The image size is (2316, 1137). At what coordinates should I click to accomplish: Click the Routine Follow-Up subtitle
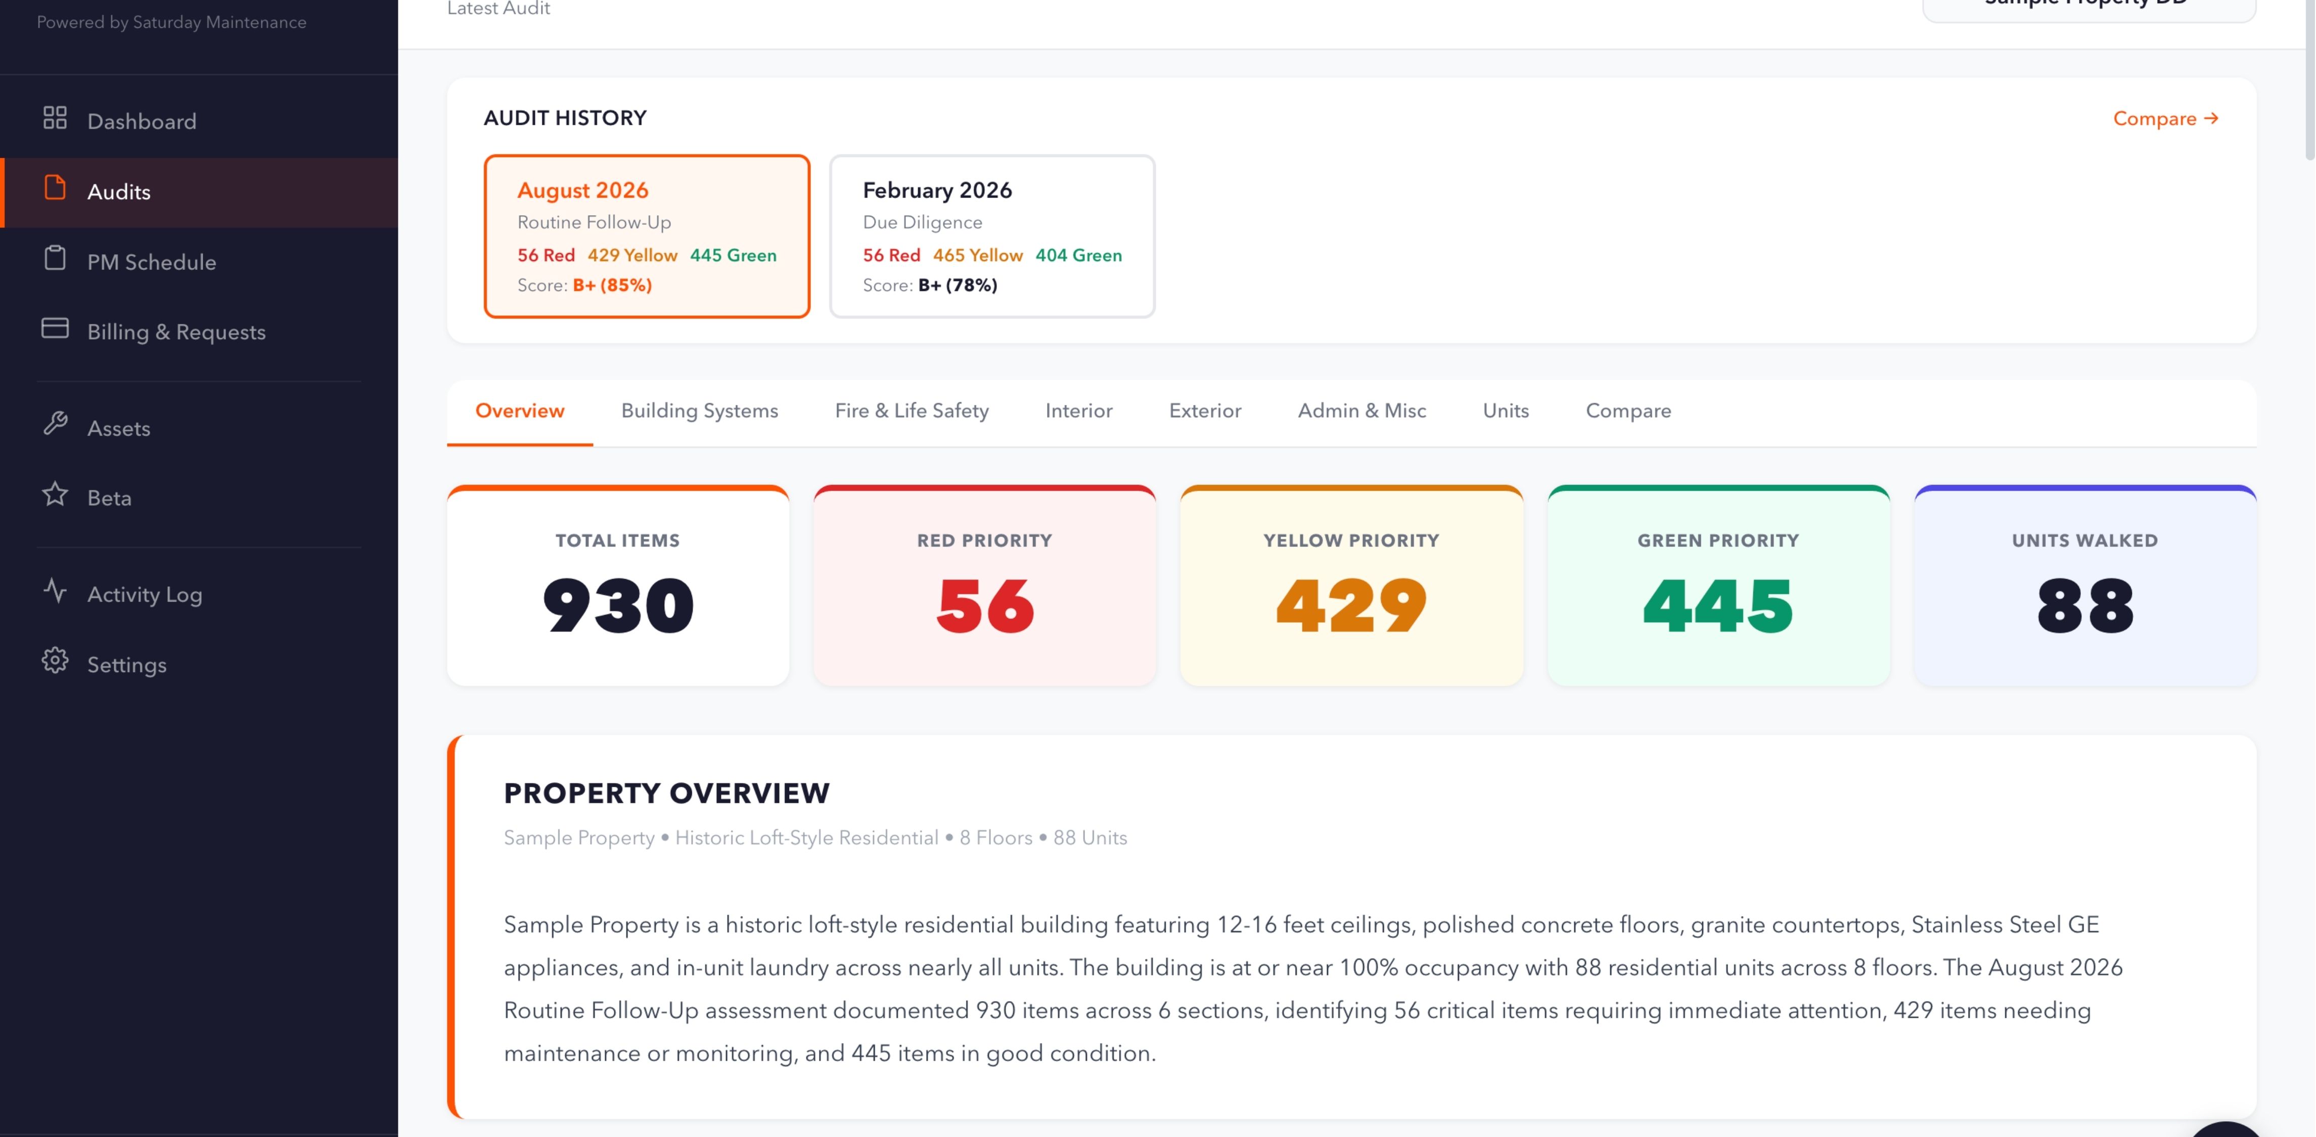[594, 222]
